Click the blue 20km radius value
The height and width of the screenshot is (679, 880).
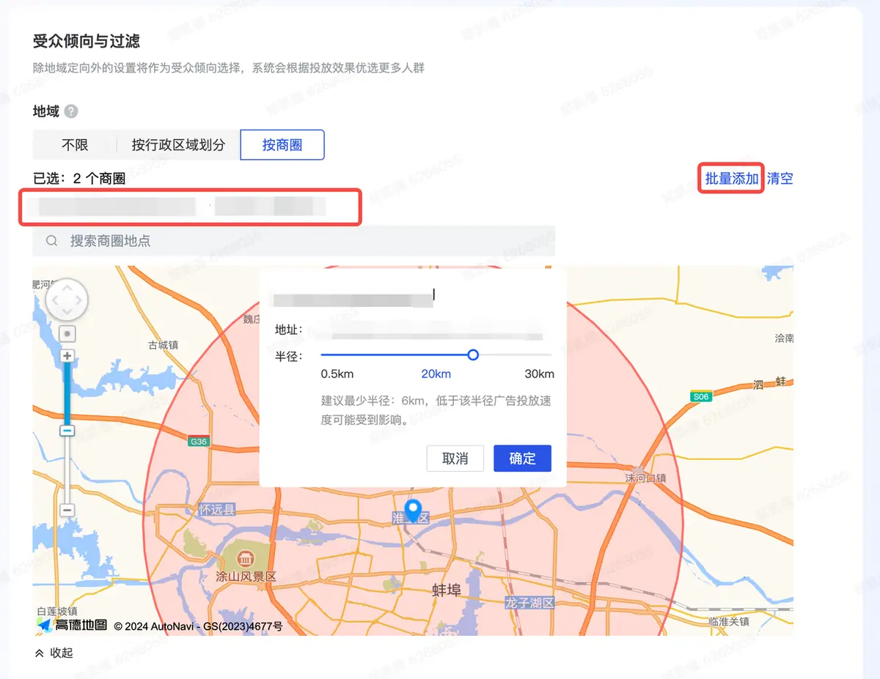coord(436,374)
